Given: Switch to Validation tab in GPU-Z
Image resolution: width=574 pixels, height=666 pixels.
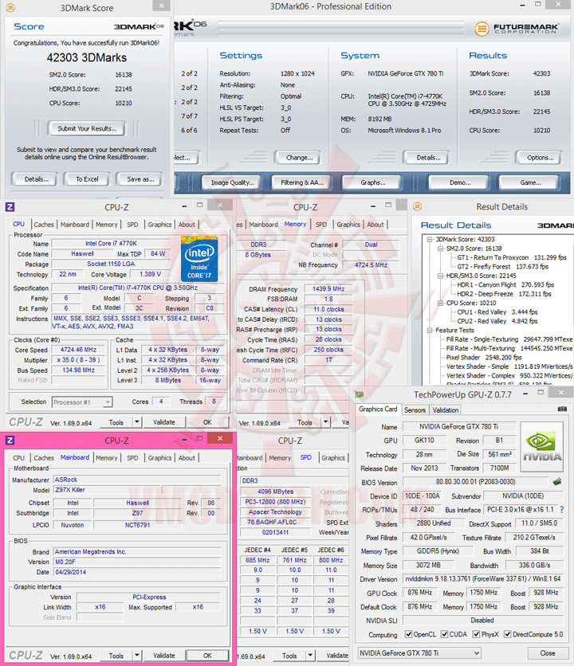Looking at the screenshot, I should tap(445, 410).
